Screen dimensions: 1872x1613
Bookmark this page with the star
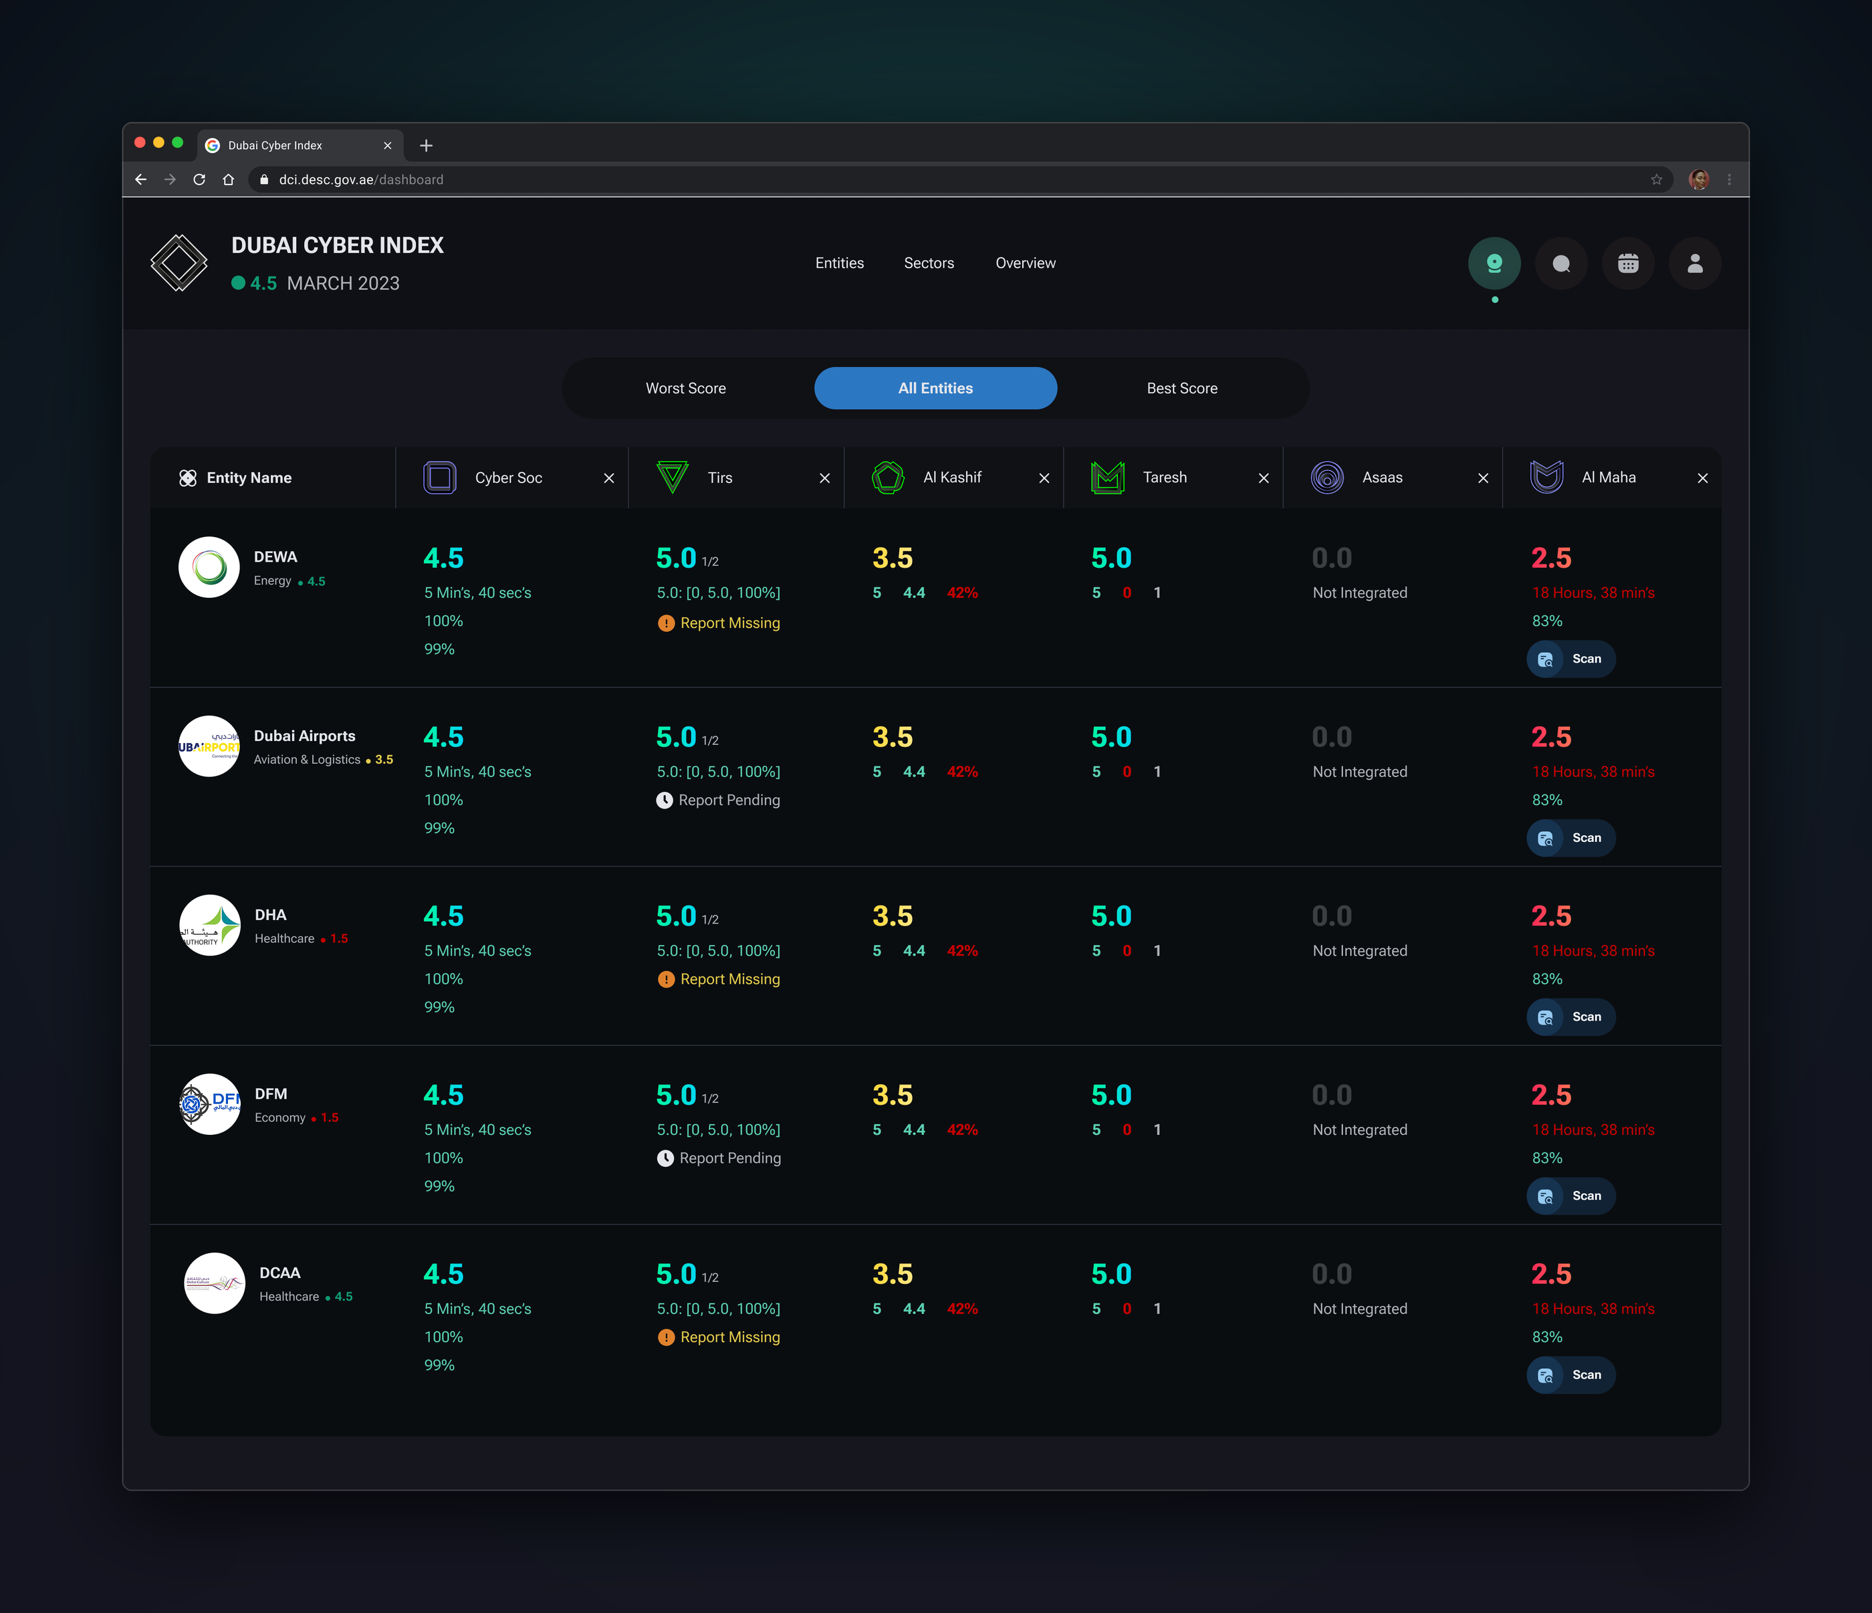tap(1656, 180)
